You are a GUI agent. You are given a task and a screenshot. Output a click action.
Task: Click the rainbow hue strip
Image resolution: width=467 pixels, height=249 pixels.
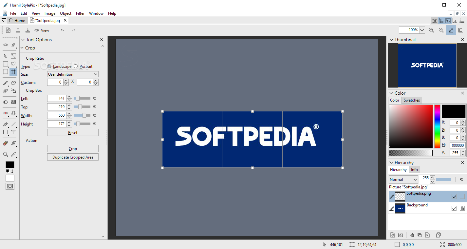click(x=437, y=126)
